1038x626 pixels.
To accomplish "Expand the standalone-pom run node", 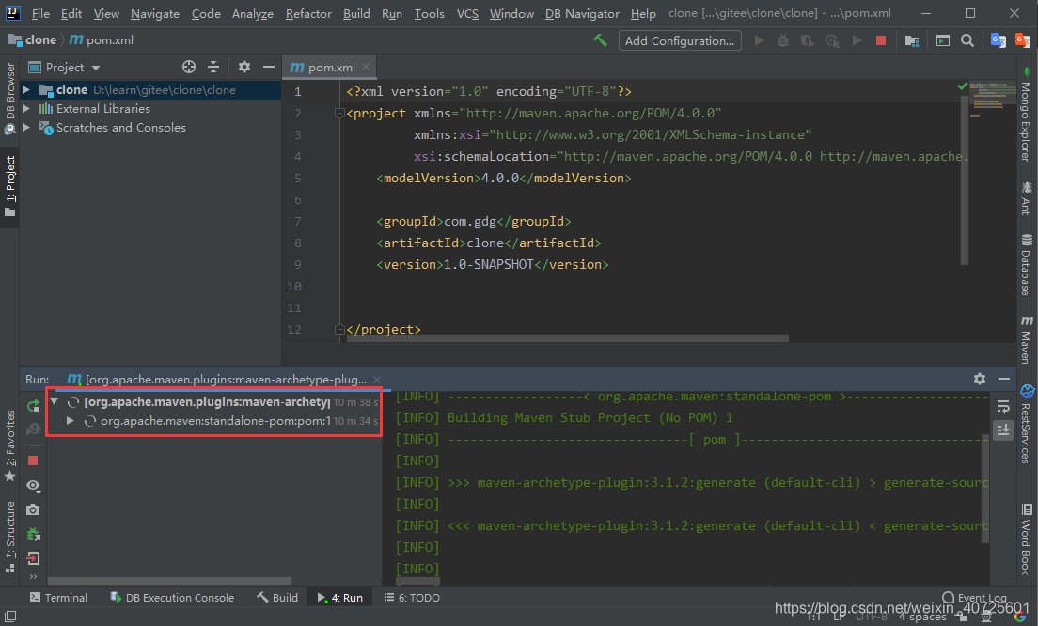I will (x=71, y=421).
